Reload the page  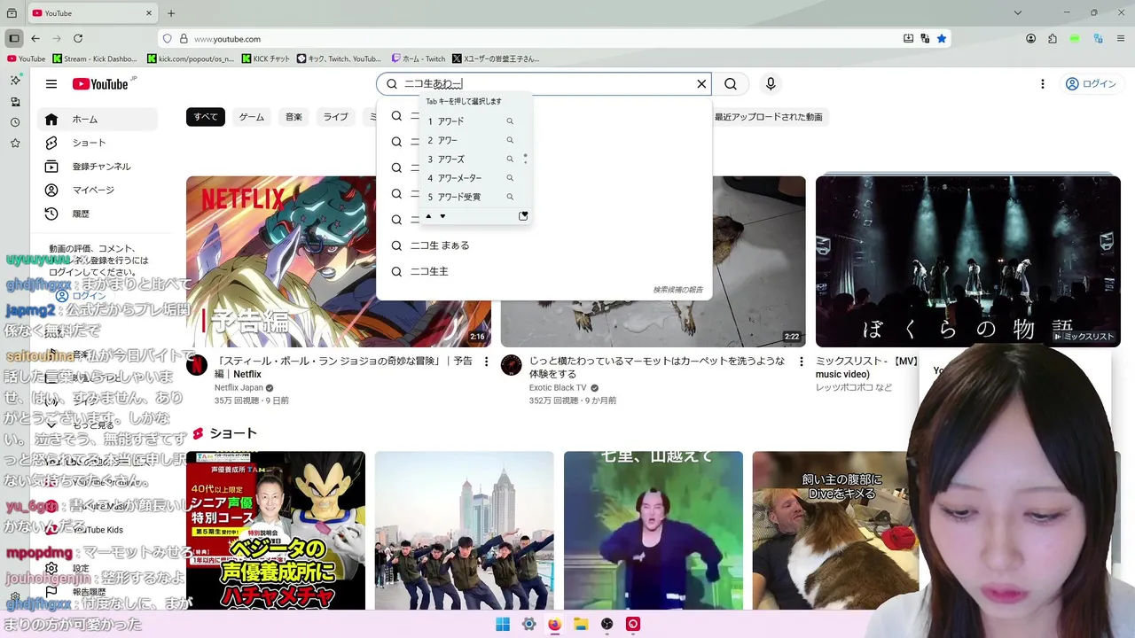point(78,39)
